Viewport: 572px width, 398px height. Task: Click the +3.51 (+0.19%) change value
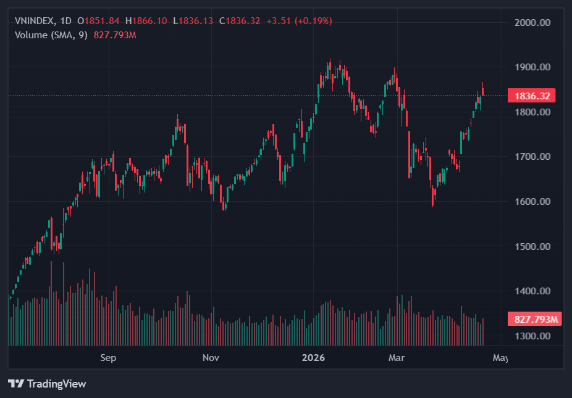tap(299, 21)
